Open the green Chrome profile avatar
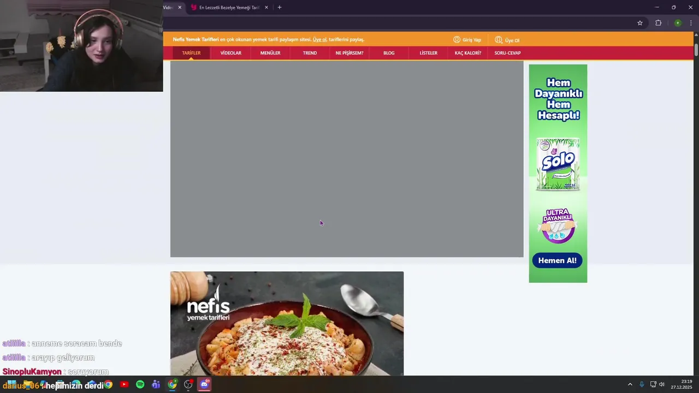Viewport: 699px width, 393px height. pyautogui.click(x=678, y=23)
